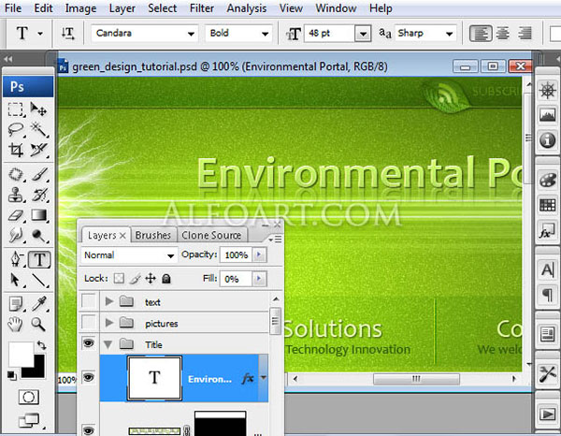This screenshot has height=436, width=561.
Task: Select the Slice tool
Action: pyautogui.click(x=38, y=150)
